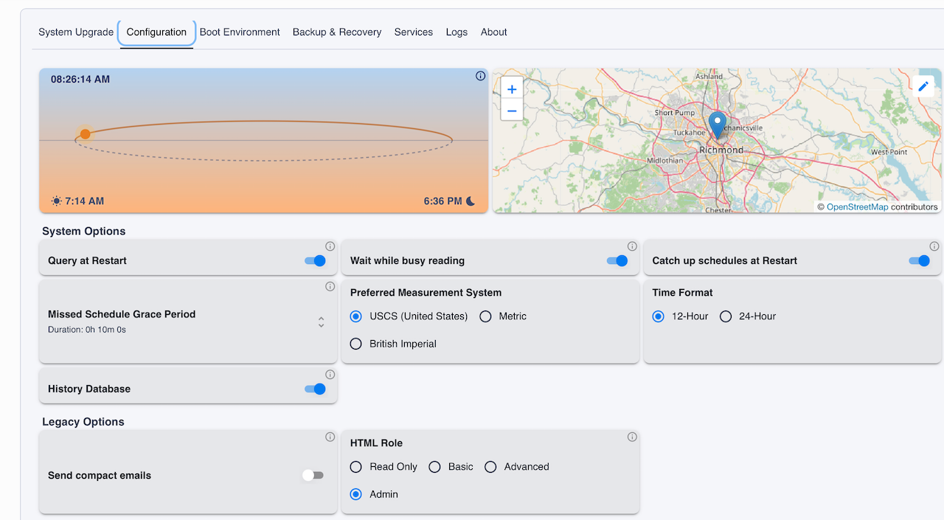
Task: Choose the 24-Hour time format
Action: point(726,316)
